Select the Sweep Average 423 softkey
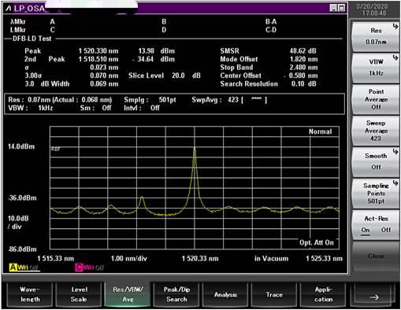This screenshot has width=401, height=310. pyautogui.click(x=376, y=131)
